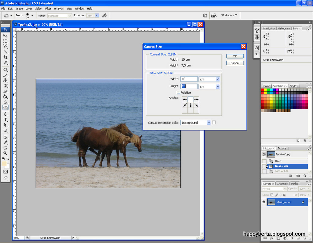Set anchor to the bottom-center arrow
The width and height of the screenshot is (313, 243).
tap(190, 105)
